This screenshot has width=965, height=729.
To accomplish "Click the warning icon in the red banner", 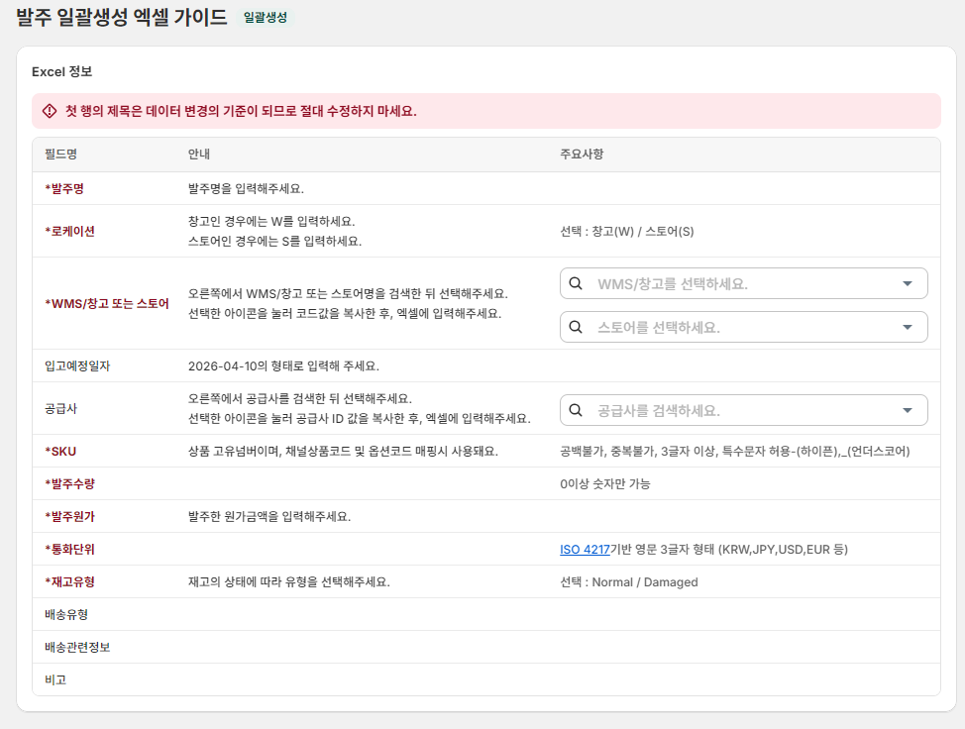I will pos(50,111).
